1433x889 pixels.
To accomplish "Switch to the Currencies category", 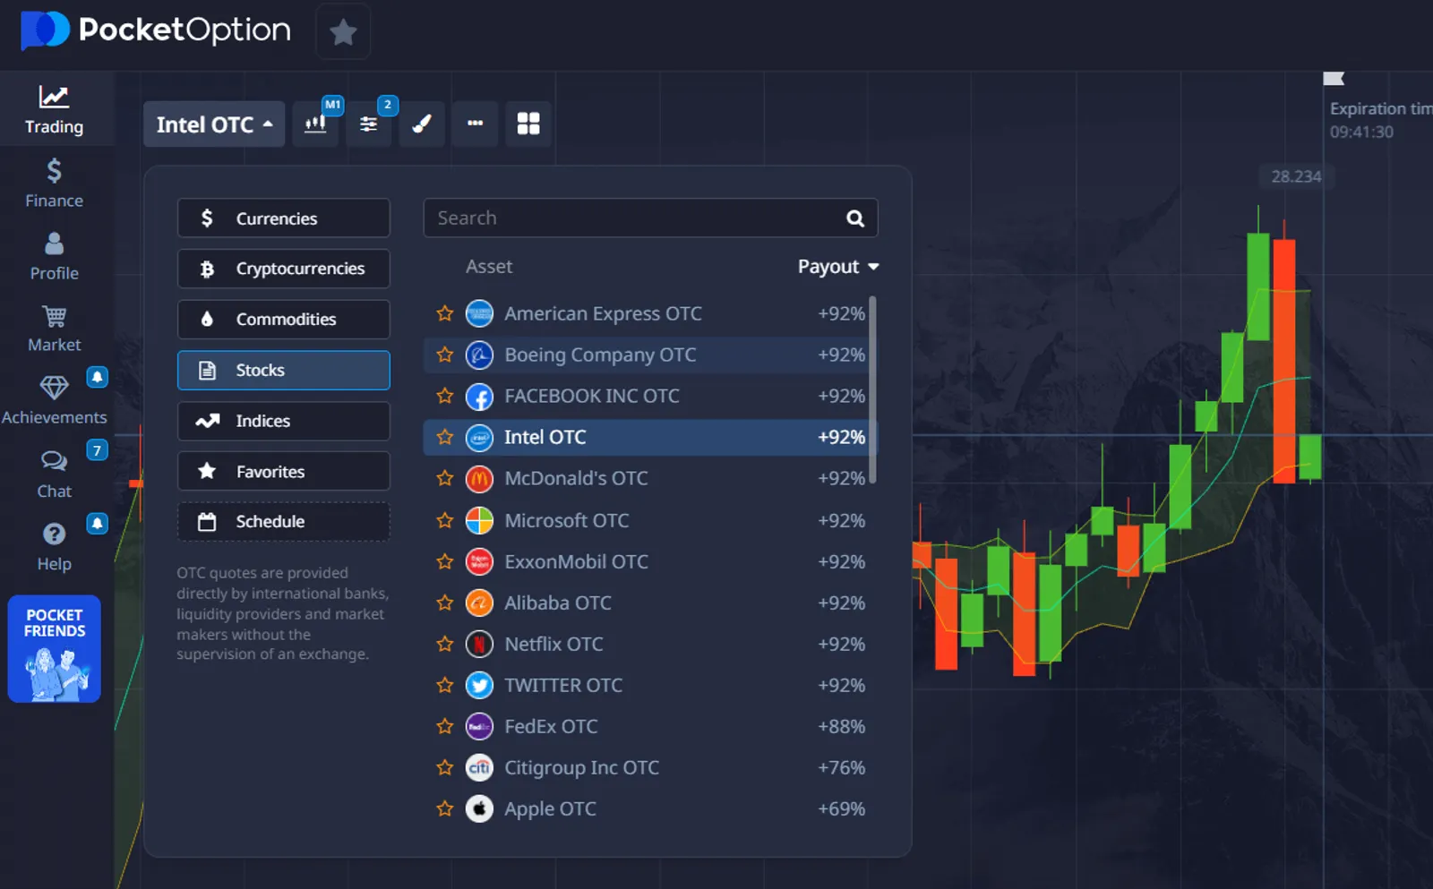I will (283, 218).
